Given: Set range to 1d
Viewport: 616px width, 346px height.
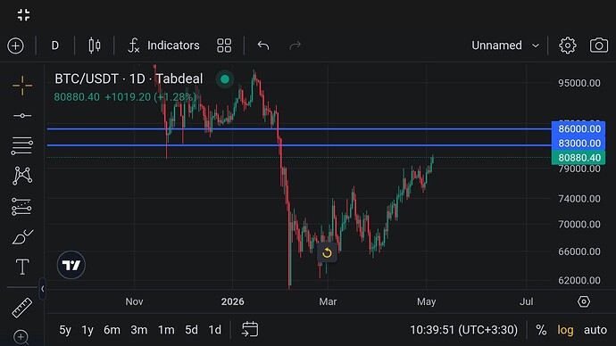Looking at the screenshot, I should click(x=214, y=330).
